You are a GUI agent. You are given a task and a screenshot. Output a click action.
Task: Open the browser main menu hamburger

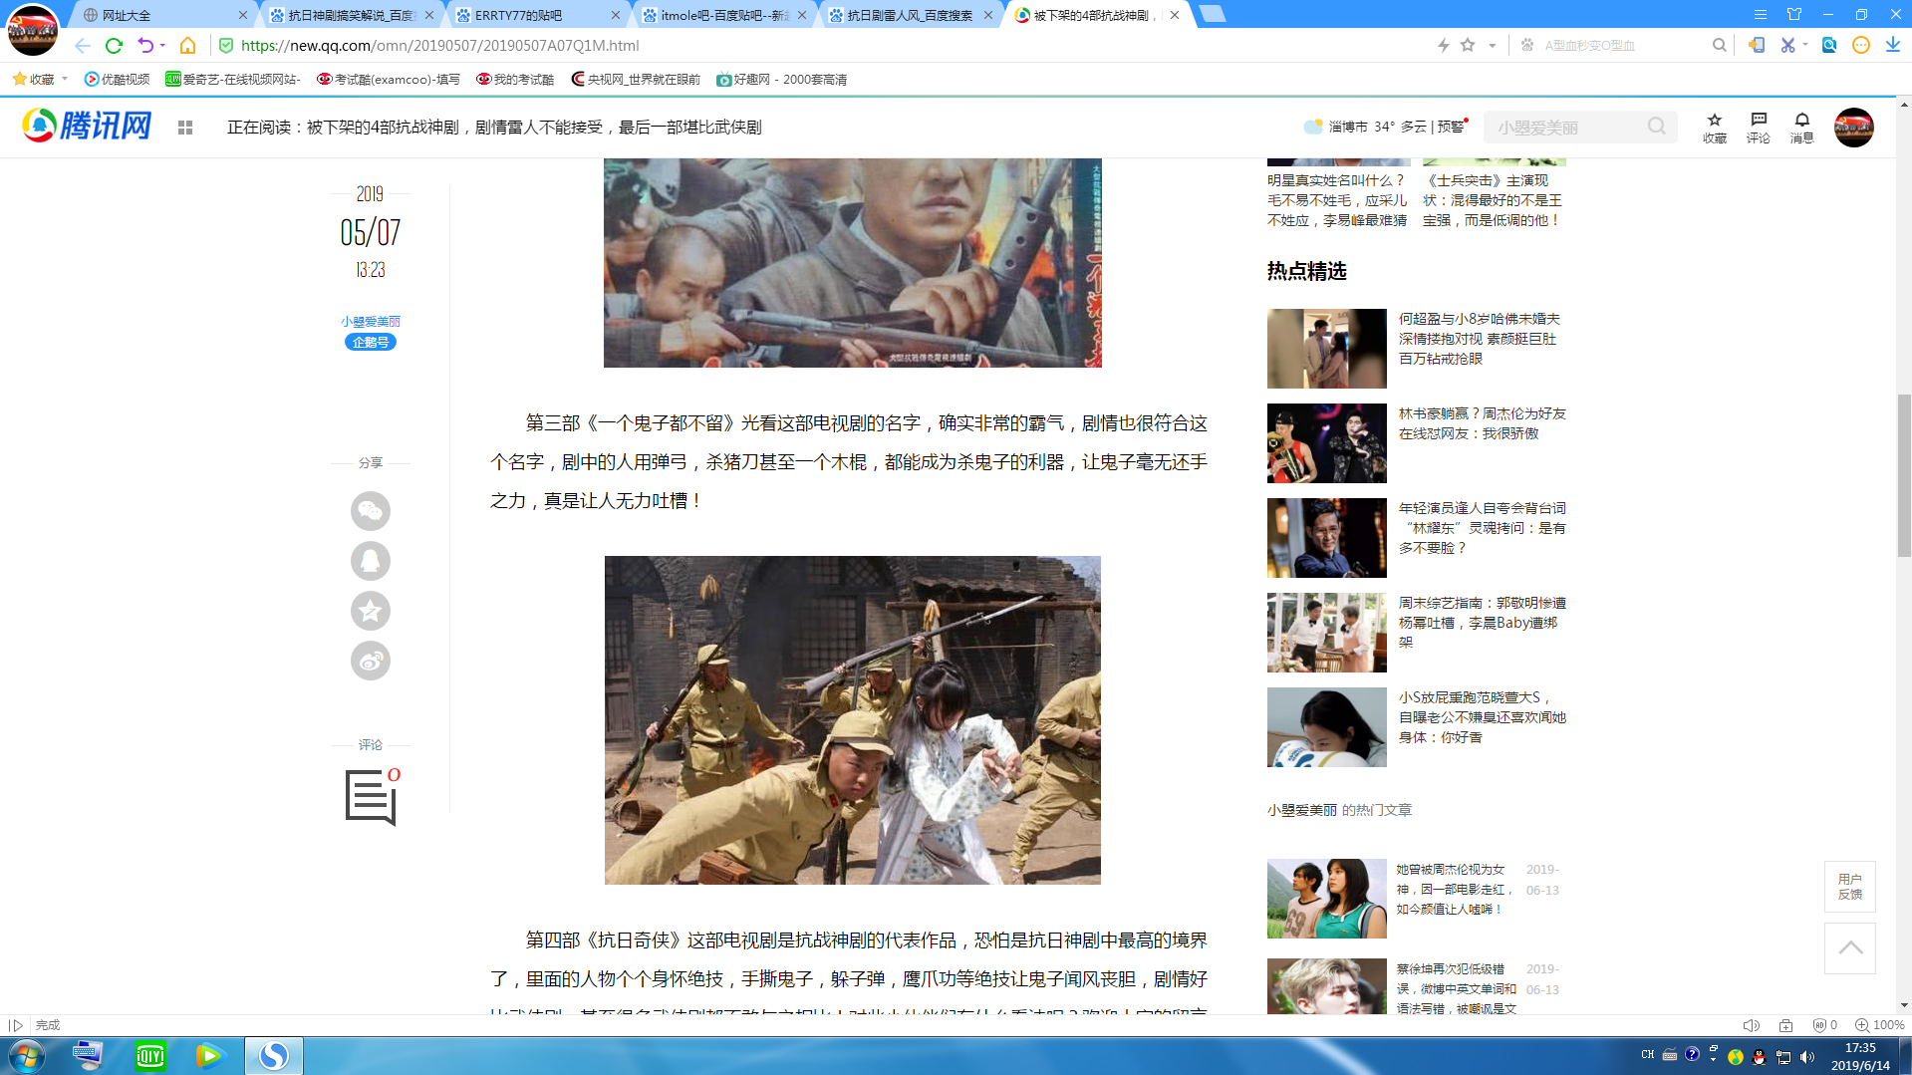[1761, 14]
